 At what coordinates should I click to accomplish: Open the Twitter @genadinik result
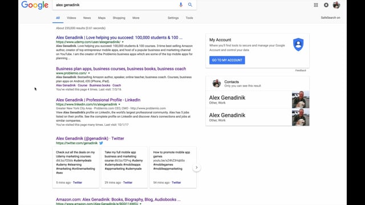(90, 138)
